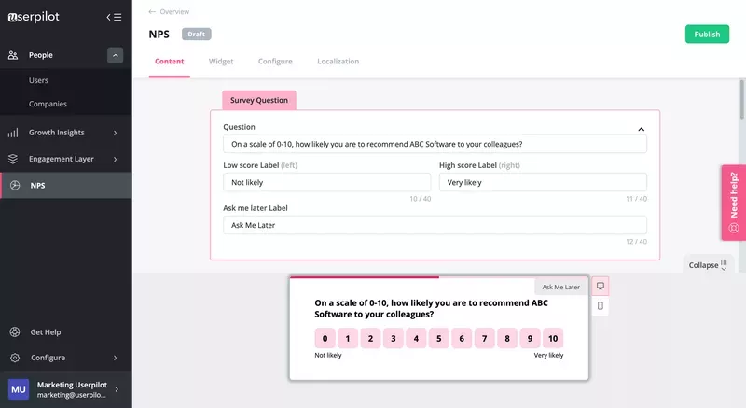Collapse the People section chevron
The image size is (746, 408).
(x=115, y=55)
